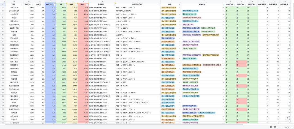The height and width of the screenshot is (129, 294).
Task: Select column K header letter
Action: [203, 2]
